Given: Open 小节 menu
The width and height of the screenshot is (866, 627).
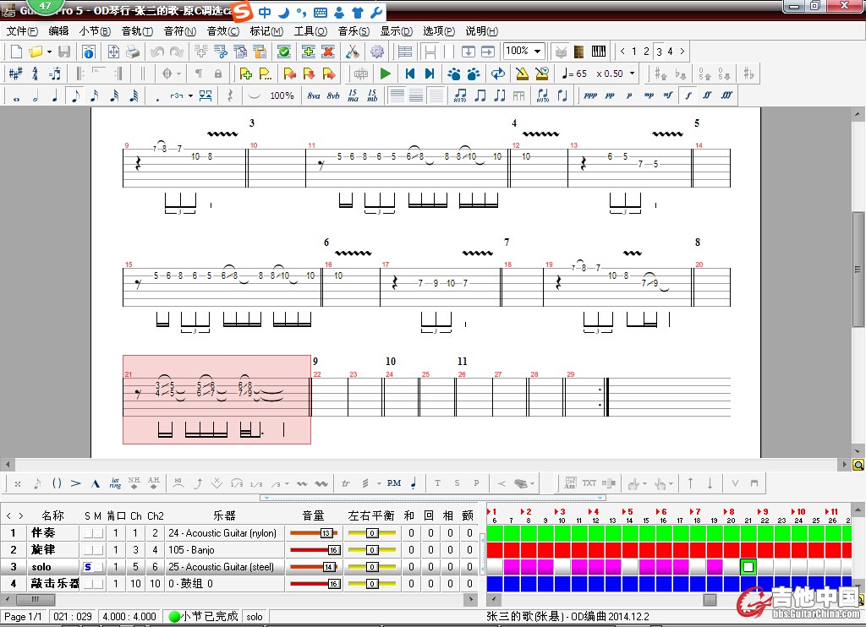Looking at the screenshot, I should [95, 31].
